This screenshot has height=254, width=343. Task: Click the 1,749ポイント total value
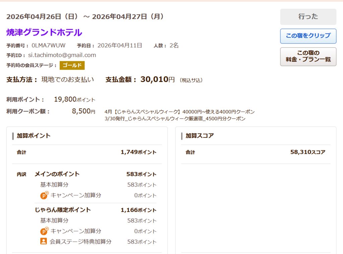(138, 152)
